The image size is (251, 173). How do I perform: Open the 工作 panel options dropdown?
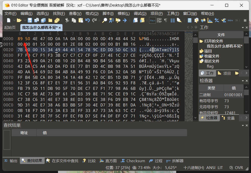click(x=243, y=28)
